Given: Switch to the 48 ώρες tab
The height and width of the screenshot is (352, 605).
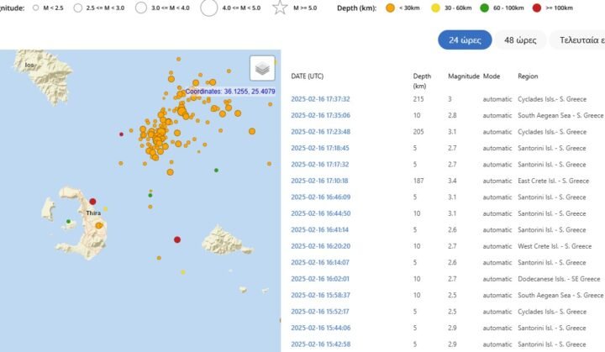Looking at the screenshot, I should click(x=521, y=39).
